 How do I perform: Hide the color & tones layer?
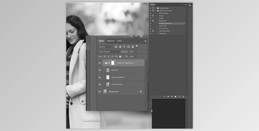click(100, 85)
